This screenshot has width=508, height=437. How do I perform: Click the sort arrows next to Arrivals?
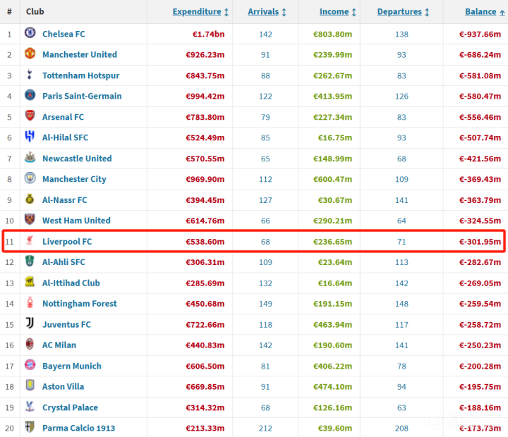tap(284, 12)
